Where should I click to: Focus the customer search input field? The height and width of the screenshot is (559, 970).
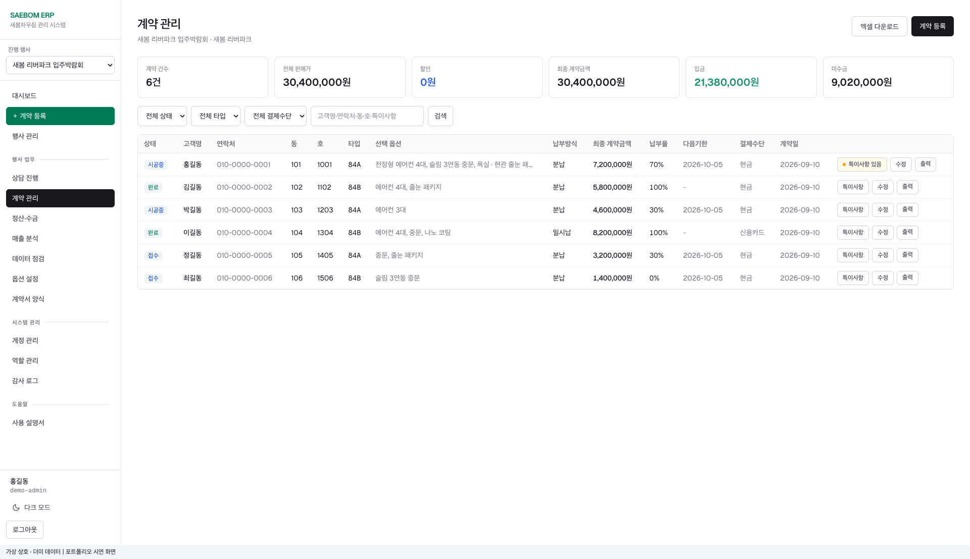click(x=367, y=116)
